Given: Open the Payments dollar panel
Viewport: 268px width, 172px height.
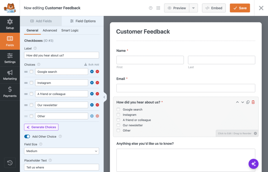Looking at the screenshot, I should point(10,92).
